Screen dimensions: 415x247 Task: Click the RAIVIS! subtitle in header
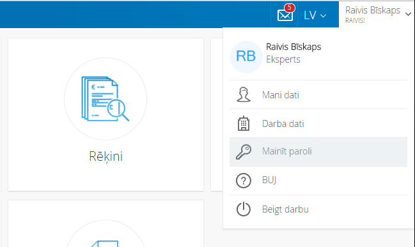tap(355, 20)
